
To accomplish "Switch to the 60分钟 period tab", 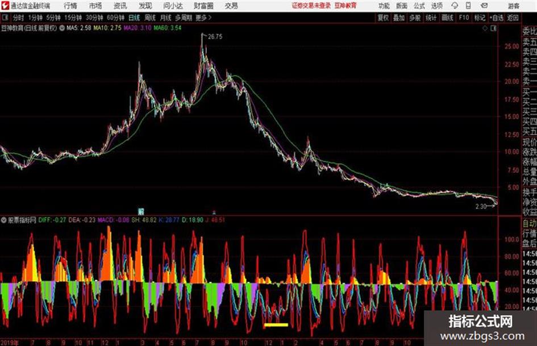I will (x=116, y=18).
